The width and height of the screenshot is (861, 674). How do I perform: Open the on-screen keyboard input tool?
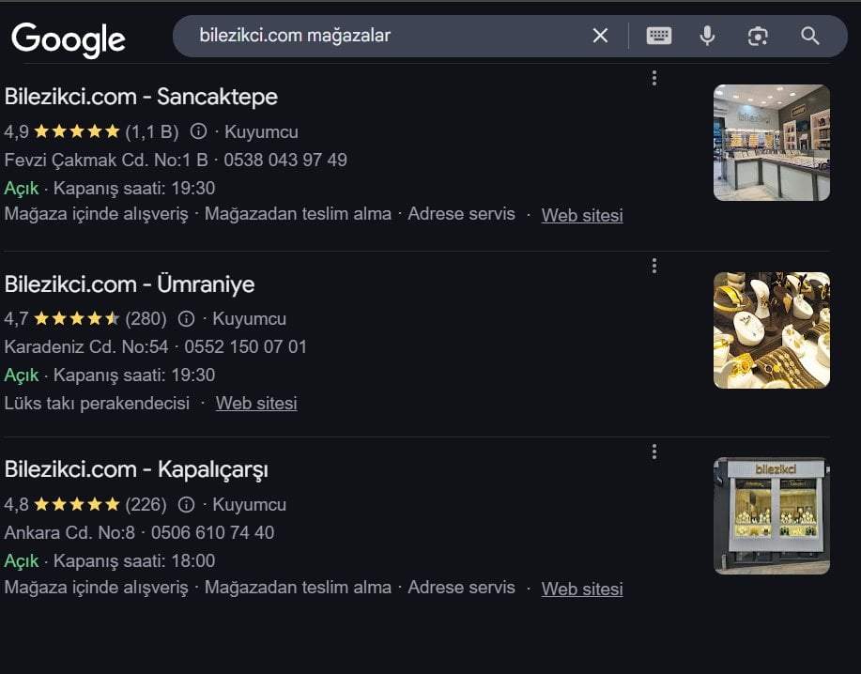658,36
